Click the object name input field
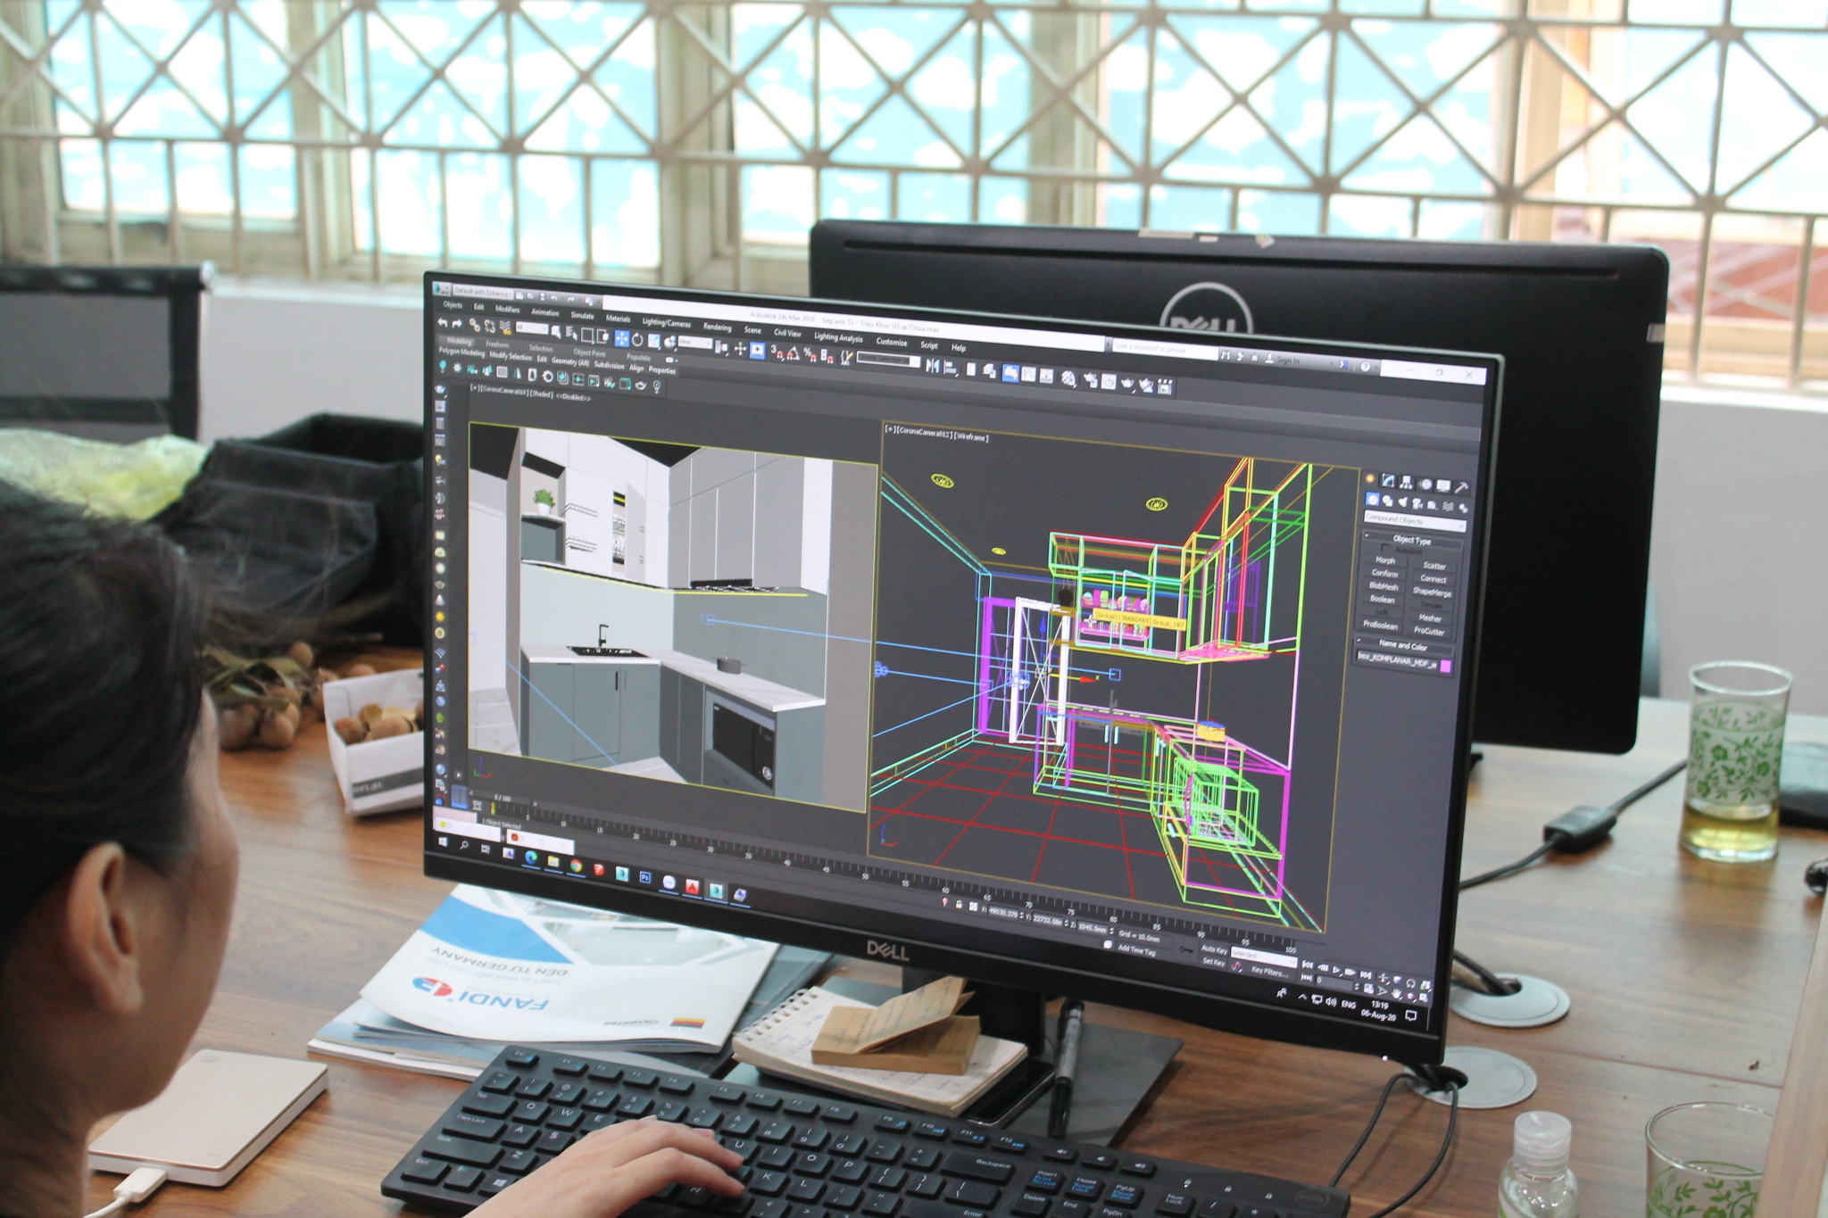 [x=1397, y=660]
